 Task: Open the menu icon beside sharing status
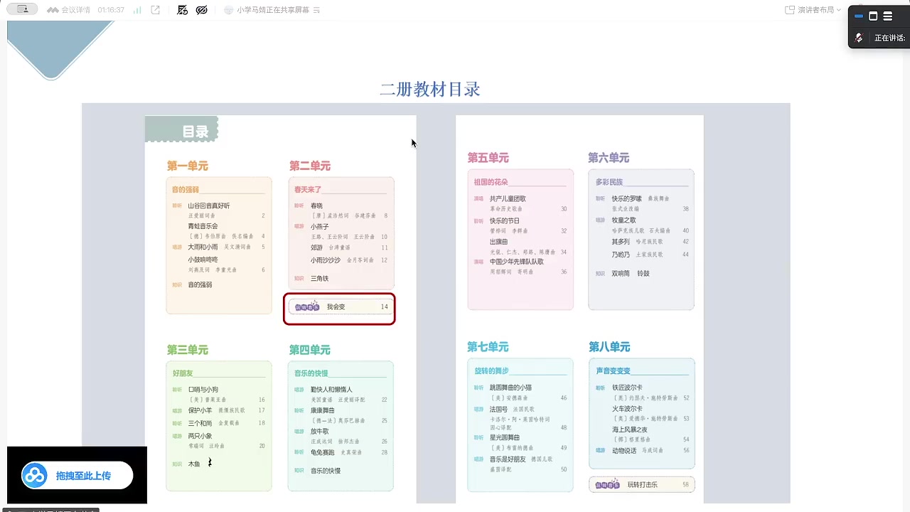(x=316, y=10)
